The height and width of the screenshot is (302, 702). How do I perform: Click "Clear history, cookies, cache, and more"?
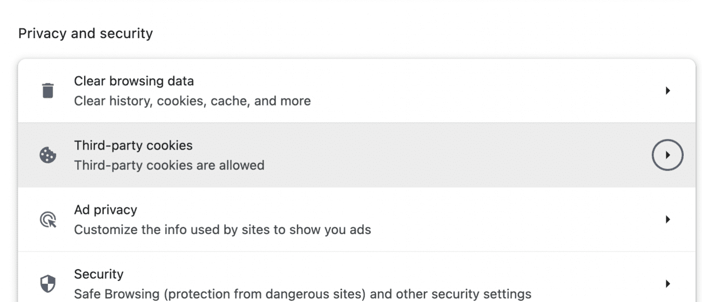tap(192, 101)
